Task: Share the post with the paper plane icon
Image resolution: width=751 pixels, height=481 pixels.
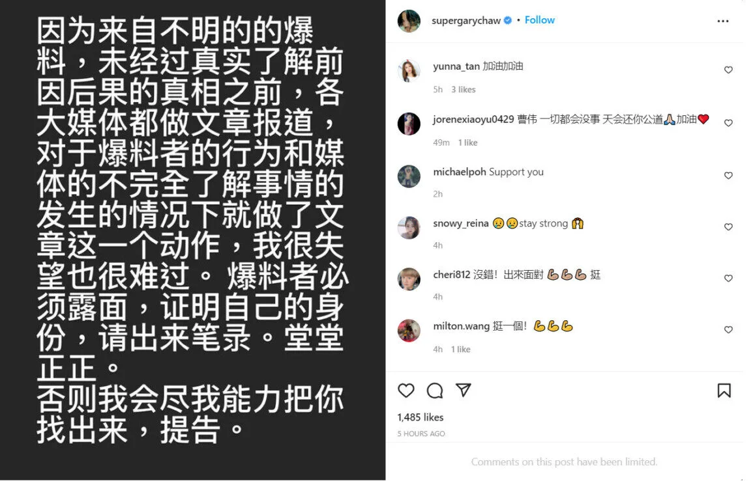Action: point(463,390)
